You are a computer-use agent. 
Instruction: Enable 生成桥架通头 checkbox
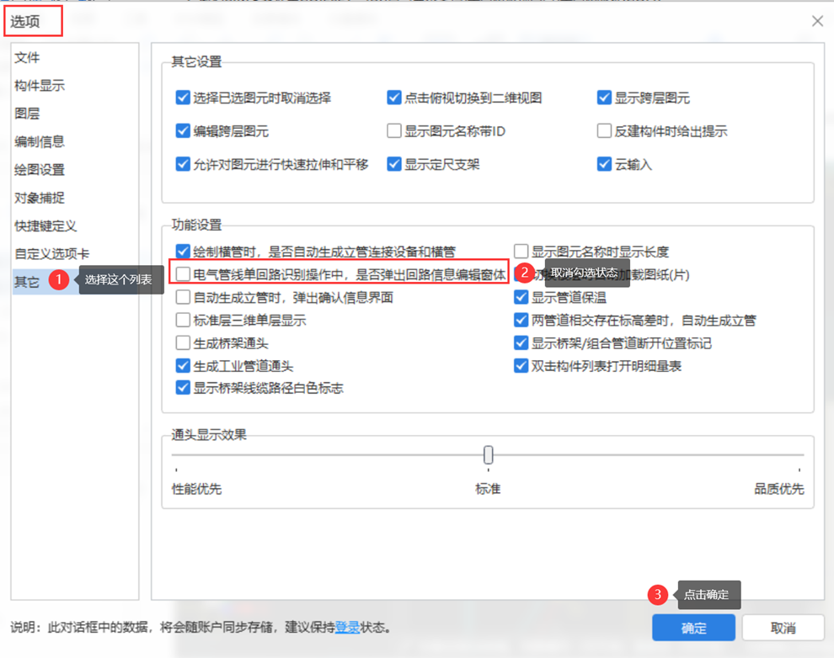(183, 343)
